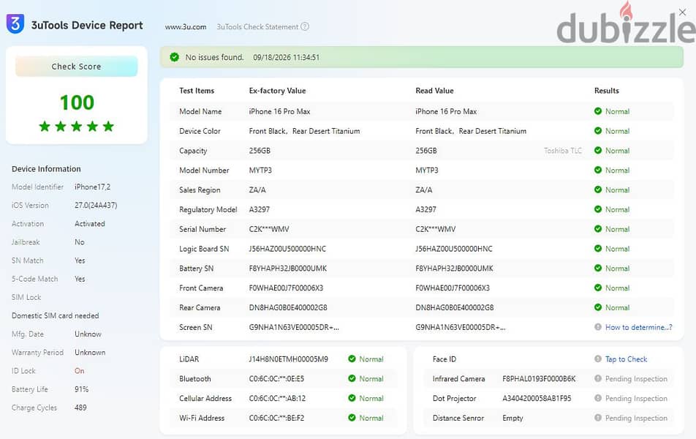Click the gray icon in Infrared Camera row
This screenshot has width=696, height=439.
pos(598,378)
